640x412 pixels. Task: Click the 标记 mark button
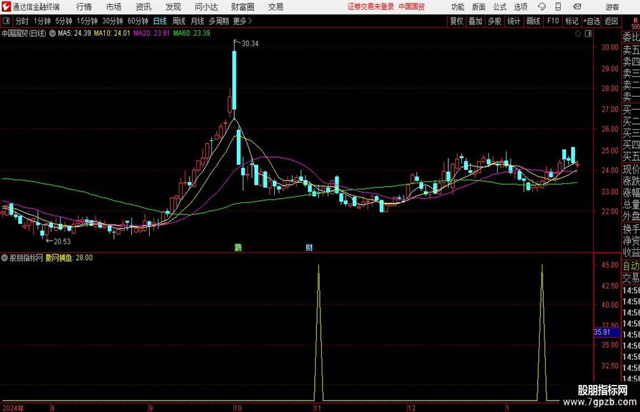coord(572,21)
